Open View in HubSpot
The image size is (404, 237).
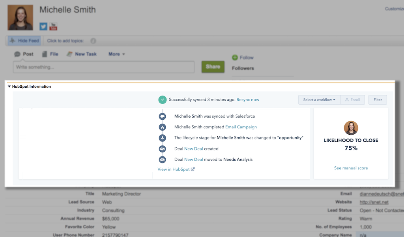pyautogui.click(x=175, y=169)
